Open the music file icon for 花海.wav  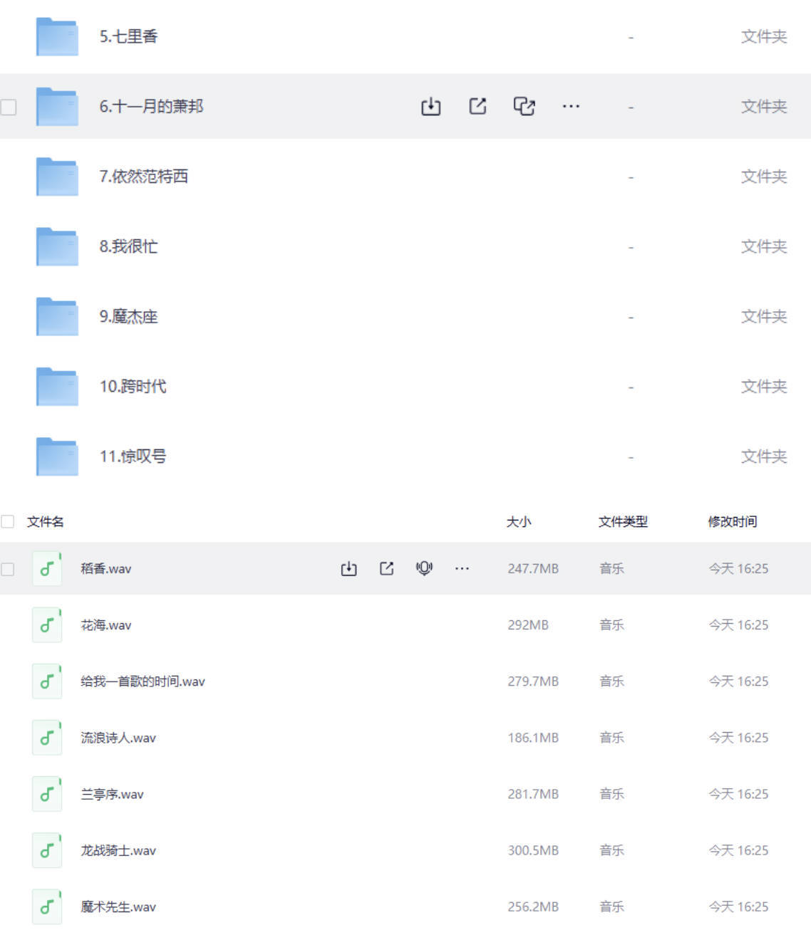coord(46,625)
